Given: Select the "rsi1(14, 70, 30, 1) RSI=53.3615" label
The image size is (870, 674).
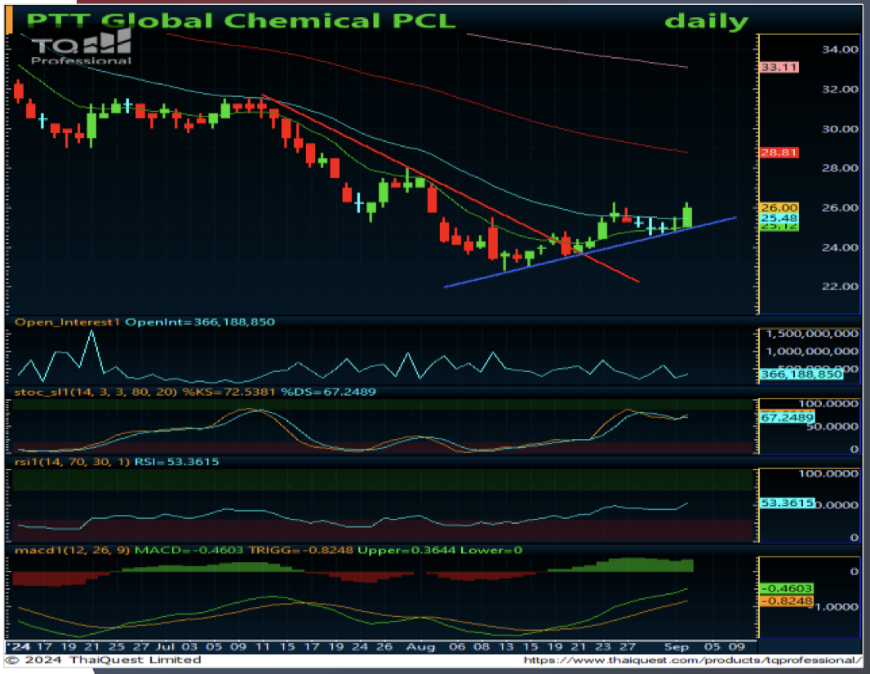Looking at the screenshot, I should (117, 462).
